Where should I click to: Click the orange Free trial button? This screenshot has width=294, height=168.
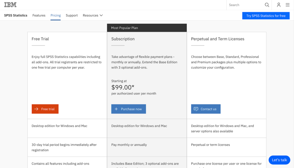pos(45,109)
